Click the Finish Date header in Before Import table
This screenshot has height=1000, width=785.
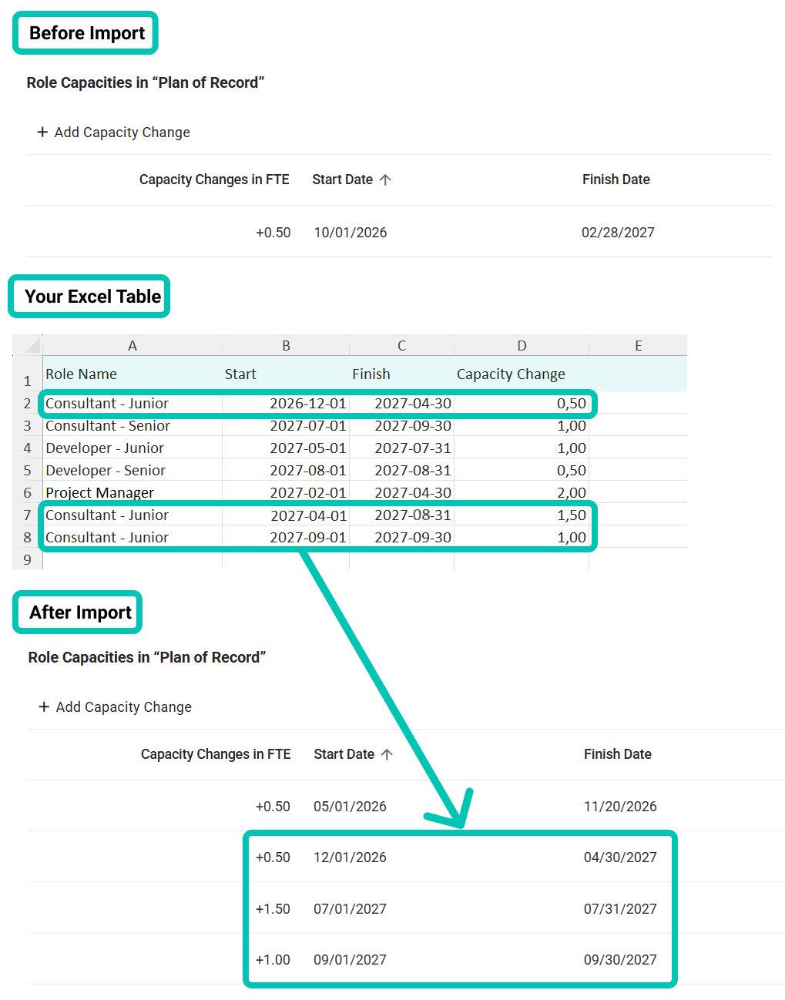(616, 180)
